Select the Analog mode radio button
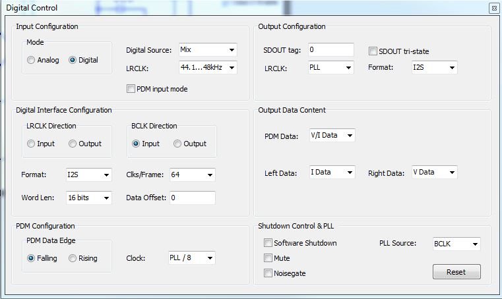Image resolution: width=502 pixels, height=299 pixels. coord(32,60)
